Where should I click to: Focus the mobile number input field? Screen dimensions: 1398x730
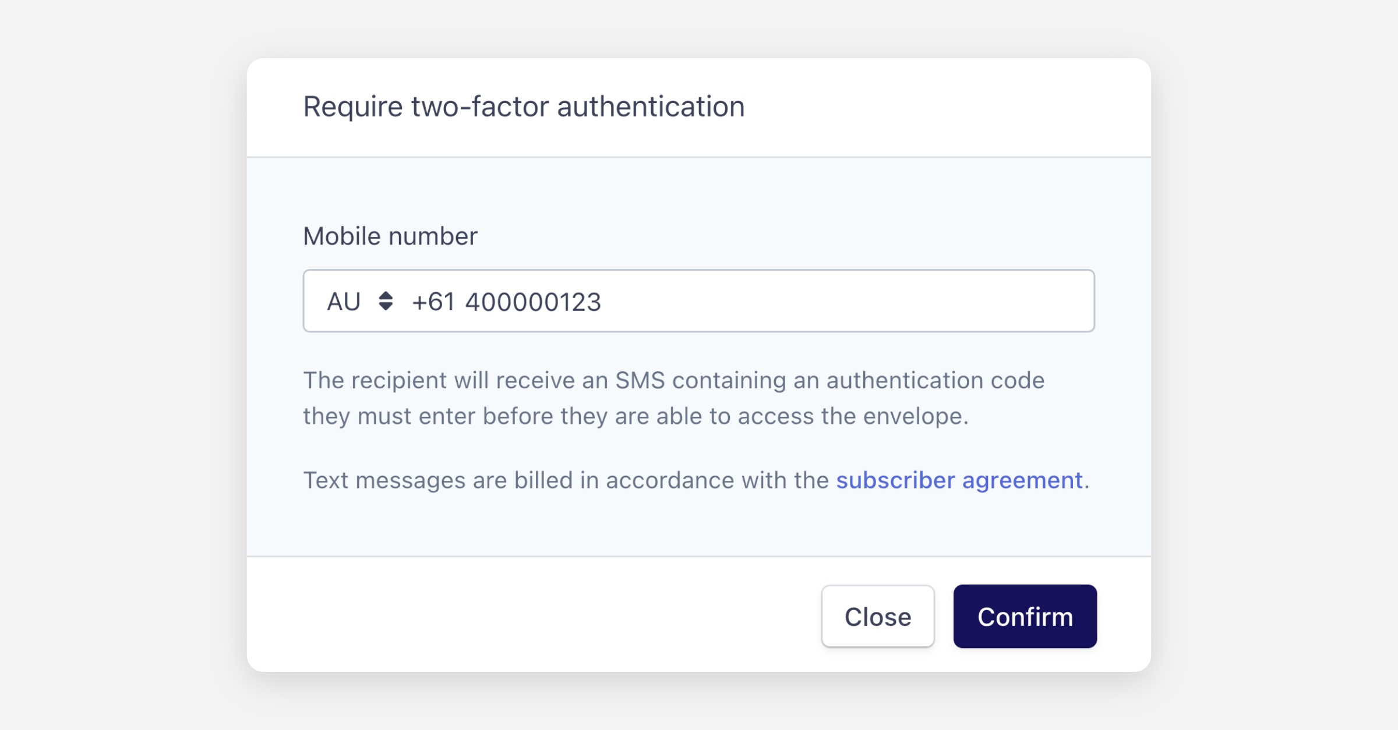click(757, 302)
